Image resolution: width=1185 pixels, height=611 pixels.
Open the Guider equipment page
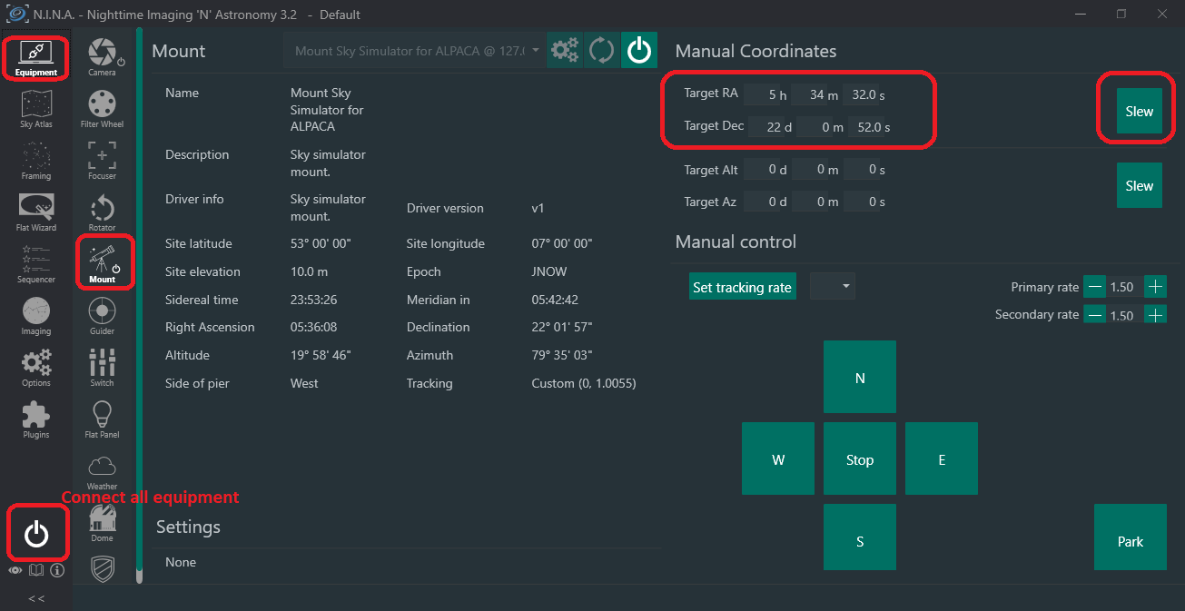point(102,315)
